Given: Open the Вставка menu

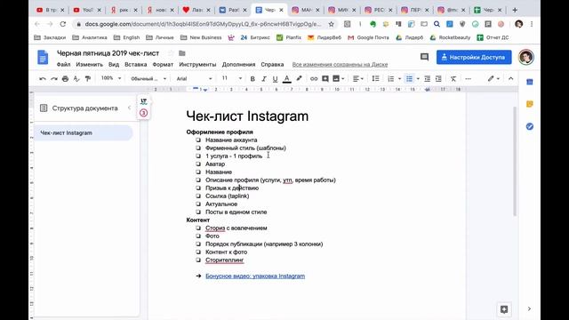Looking at the screenshot, I should tap(135, 65).
